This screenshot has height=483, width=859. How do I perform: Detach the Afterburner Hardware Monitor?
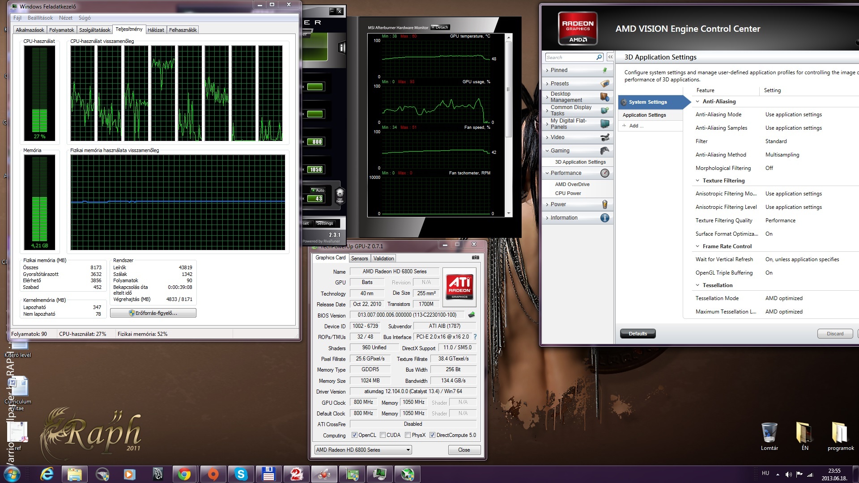(x=440, y=27)
